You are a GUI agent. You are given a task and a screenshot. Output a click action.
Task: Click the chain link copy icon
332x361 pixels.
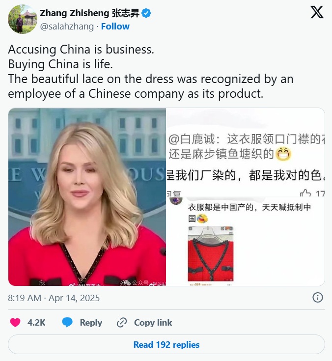(122, 323)
